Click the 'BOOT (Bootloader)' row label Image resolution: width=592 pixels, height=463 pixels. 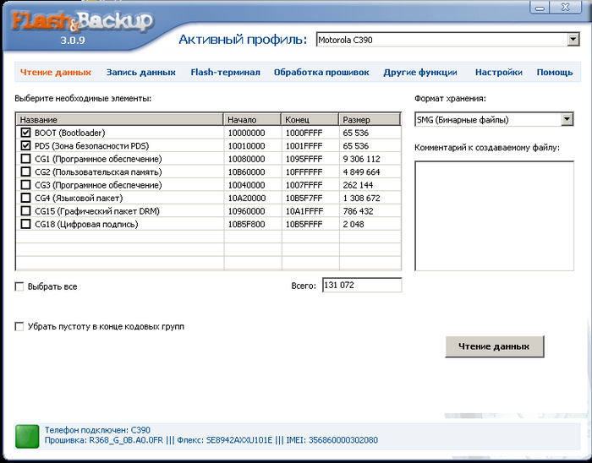point(70,133)
